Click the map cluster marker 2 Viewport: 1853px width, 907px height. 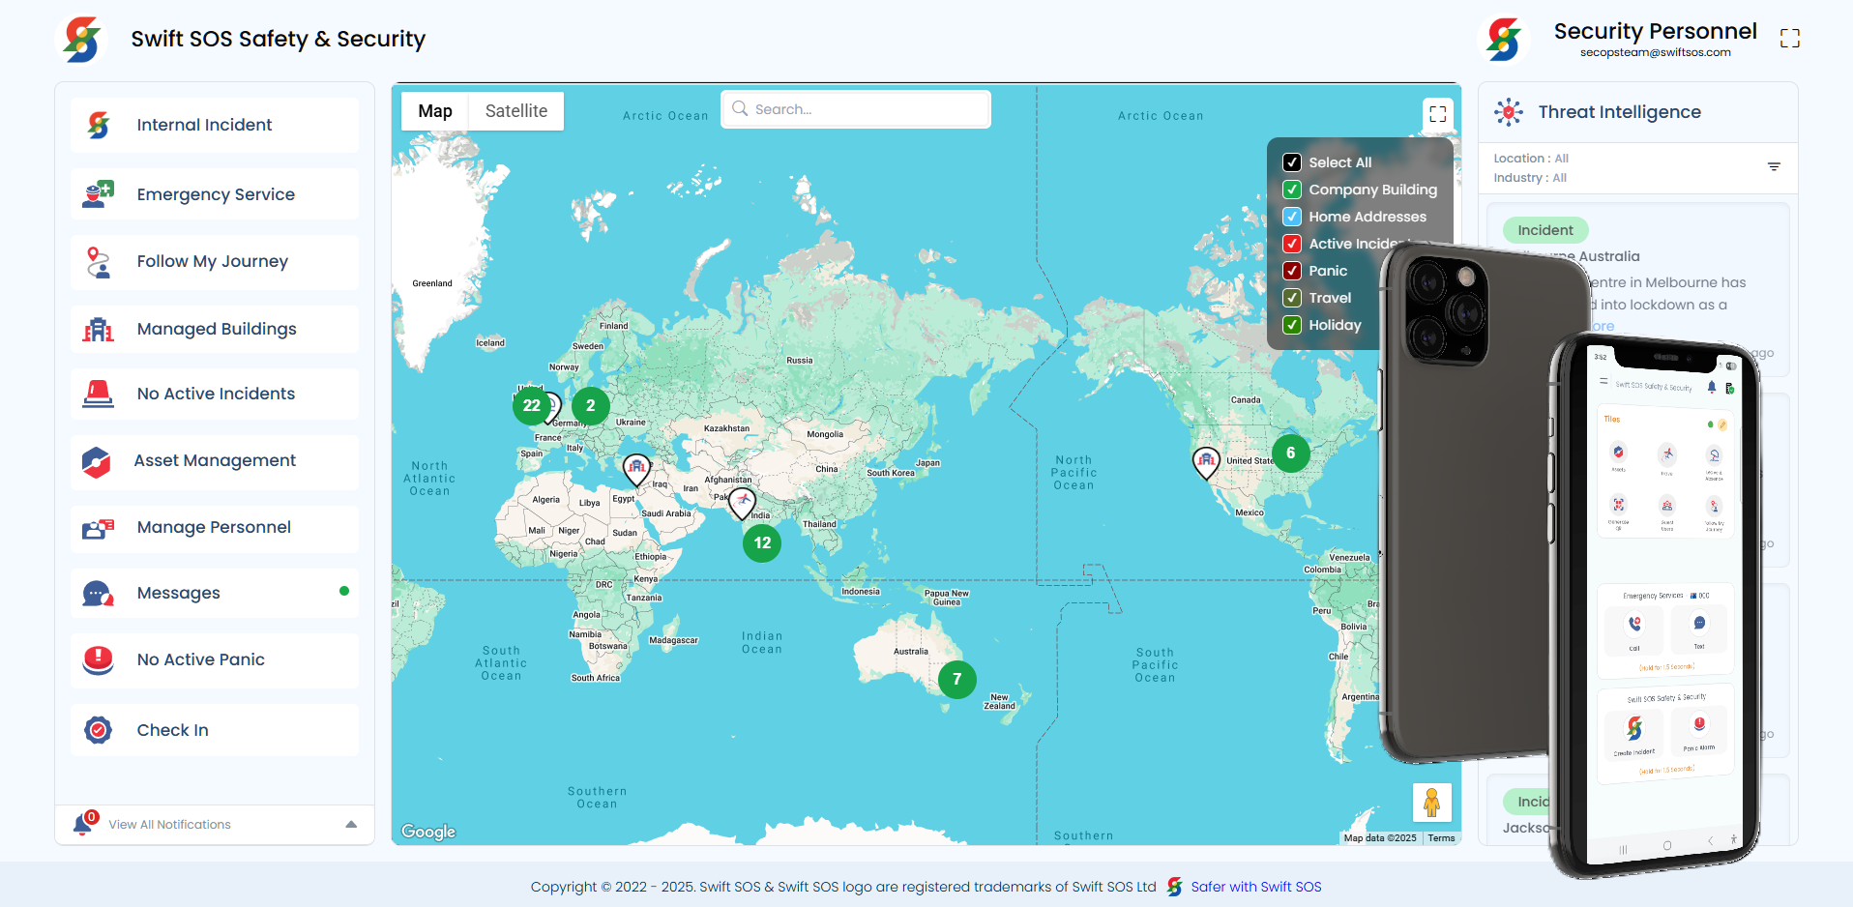[x=591, y=406]
